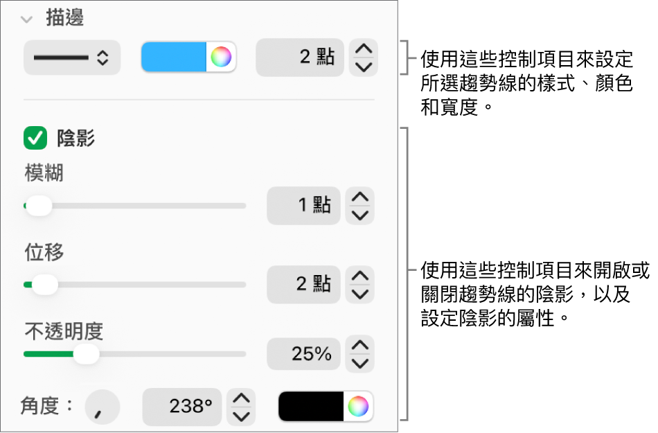Open the stroke line style popup menu
Viewport: 658px width, 433px height.
[71, 58]
